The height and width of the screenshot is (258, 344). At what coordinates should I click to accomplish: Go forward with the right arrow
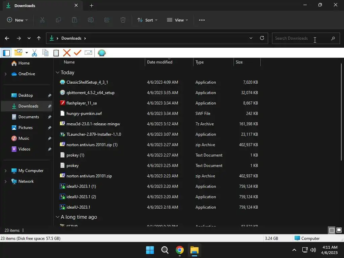click(x=19, y=38)
